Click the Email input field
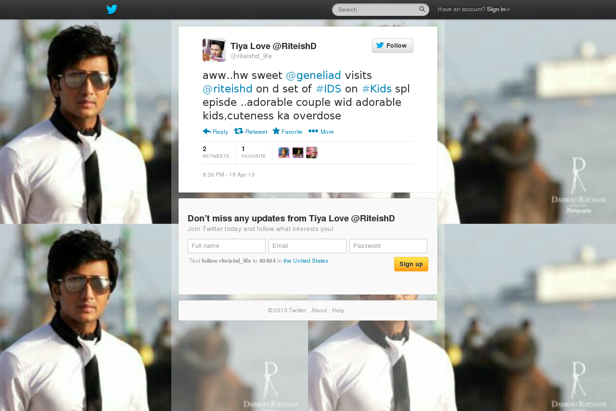Screen dimensions: 616x411 click(x=308, y=246)
